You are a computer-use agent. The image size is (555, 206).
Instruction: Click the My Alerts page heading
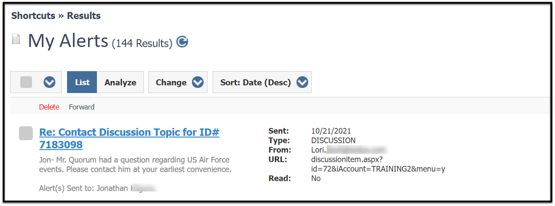click(68, 41)
